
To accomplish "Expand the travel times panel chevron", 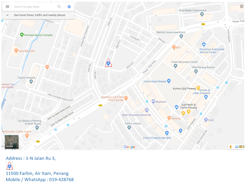I will tap(7, 15).
